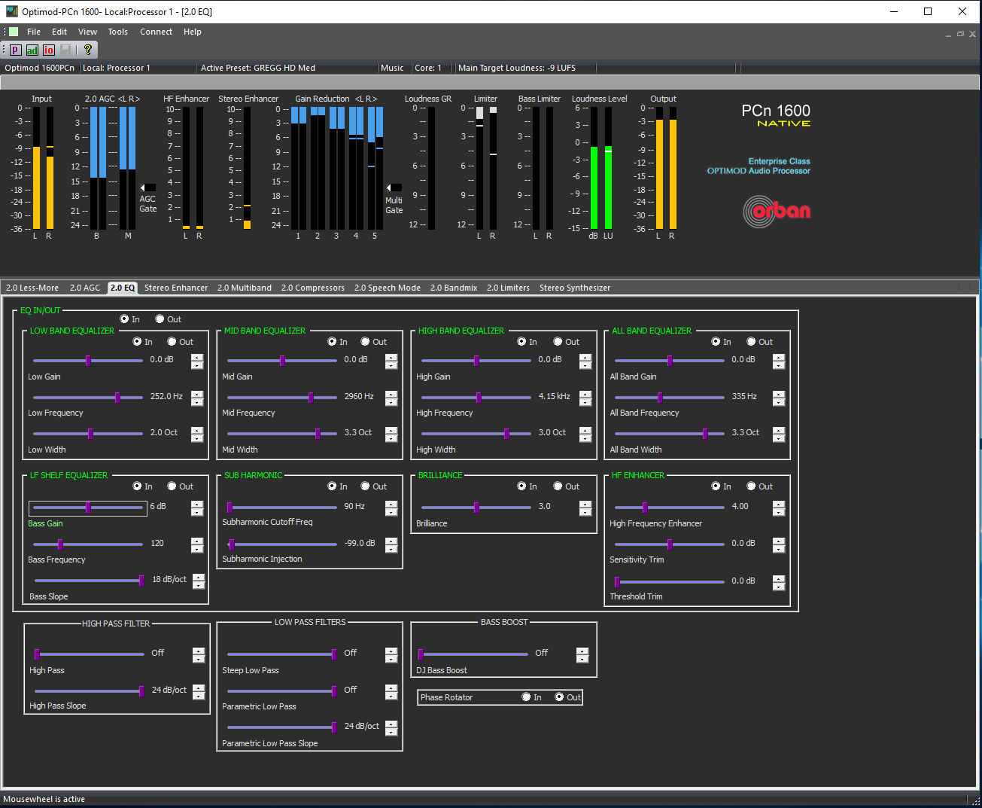The image size is (982, 808).
Task: Click the Bass Gain up arrow
Action: coord(197,504)
